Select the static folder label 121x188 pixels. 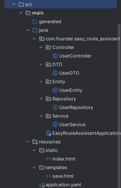click(x=52, y=150)
